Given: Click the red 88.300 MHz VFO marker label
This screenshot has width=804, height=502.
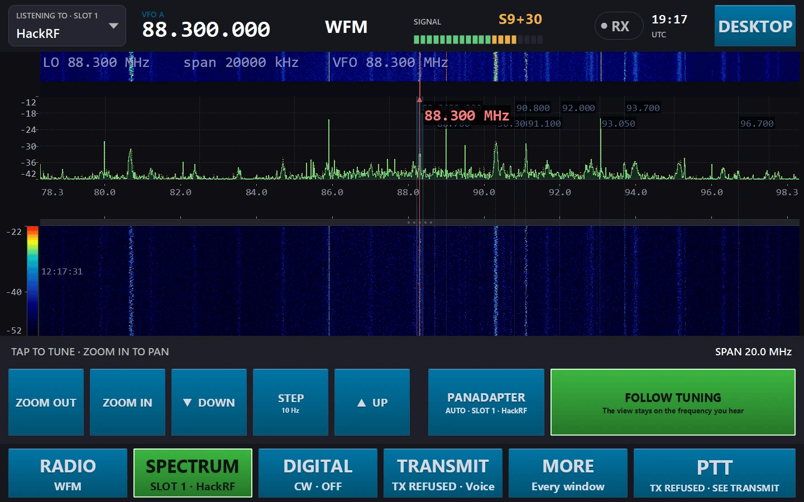Looking at the screenshot, I should [x=467, y=116].
